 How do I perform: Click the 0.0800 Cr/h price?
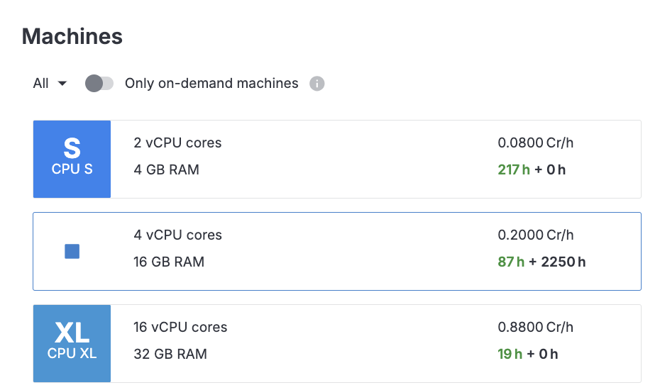click(535, 143)
